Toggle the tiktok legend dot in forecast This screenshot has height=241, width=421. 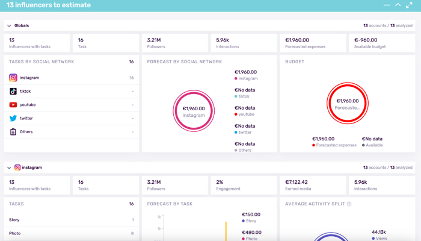pos(236,96)
